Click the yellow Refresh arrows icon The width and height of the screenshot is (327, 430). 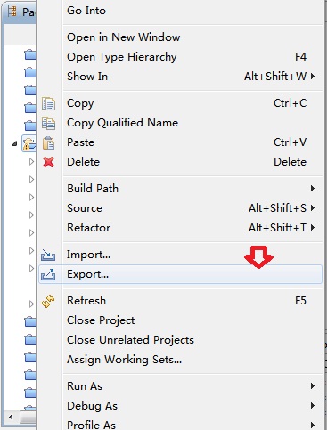tap(48, 301)
